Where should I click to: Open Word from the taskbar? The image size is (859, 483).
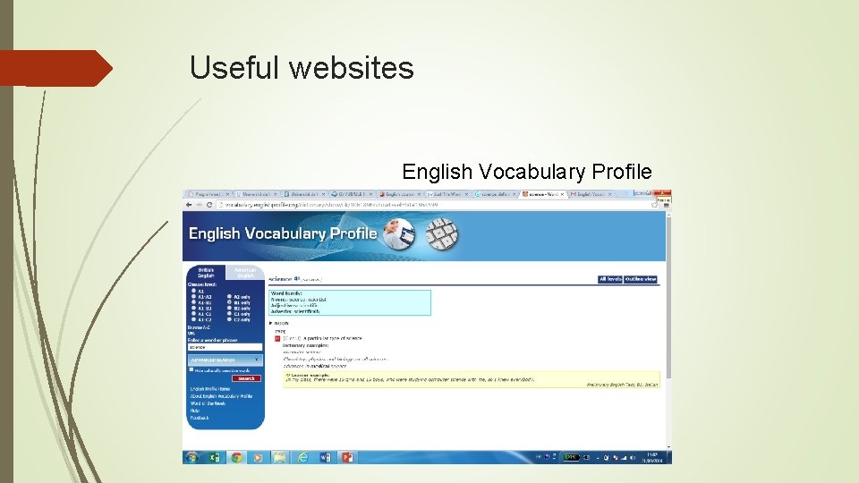325,457
